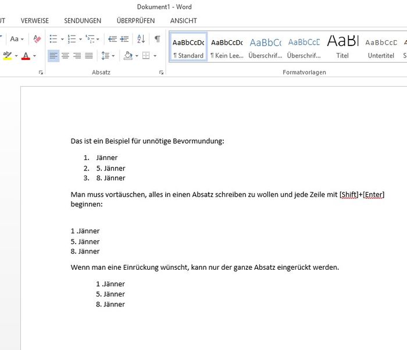Open the font group dialog launcher
The width and height of the screenshot is (407, 350).
[41, 73]
